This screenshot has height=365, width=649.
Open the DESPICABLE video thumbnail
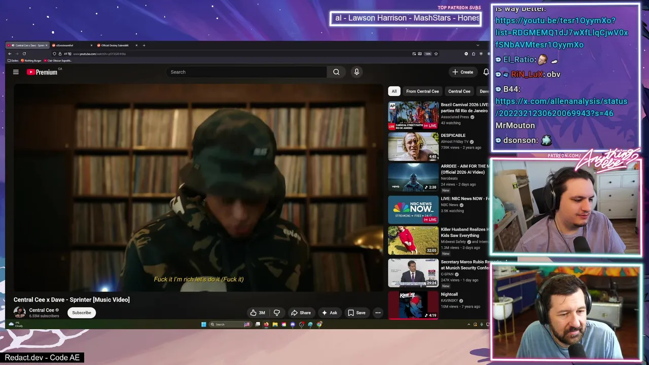(413, 147)
